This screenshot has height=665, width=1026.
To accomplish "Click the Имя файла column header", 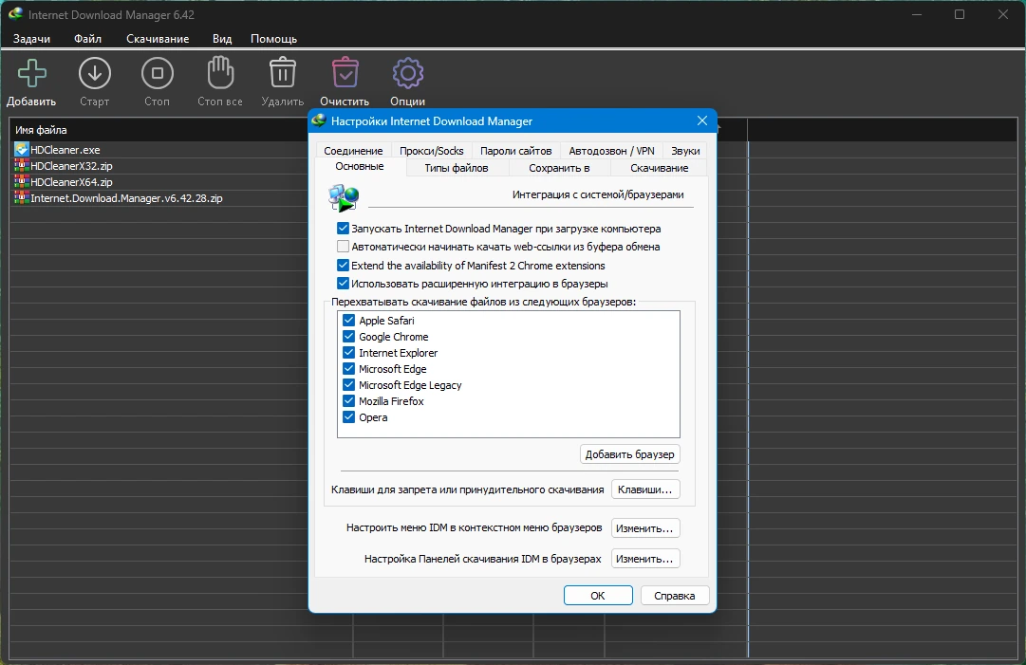I will [x=41, y=129].
